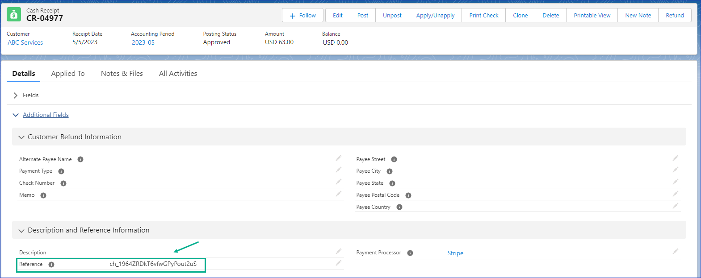The width and height of the screenshot is (701, 278).
Task: Collapse Description and Reference Information section
Action: coord(21,231)
